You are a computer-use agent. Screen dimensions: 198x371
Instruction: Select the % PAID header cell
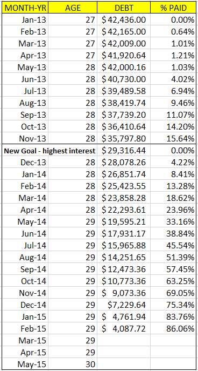(173, 8)
